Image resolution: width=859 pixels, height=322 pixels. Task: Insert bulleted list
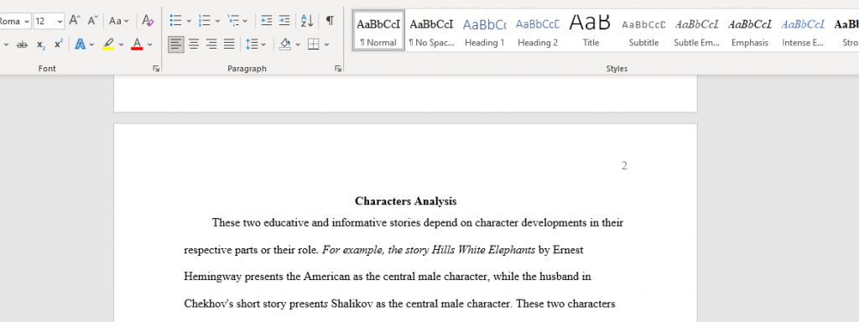[175, 21]
